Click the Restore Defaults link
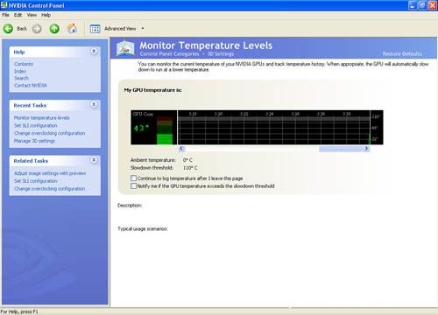Viewport: 438px width, 315px height. [402, 53]
